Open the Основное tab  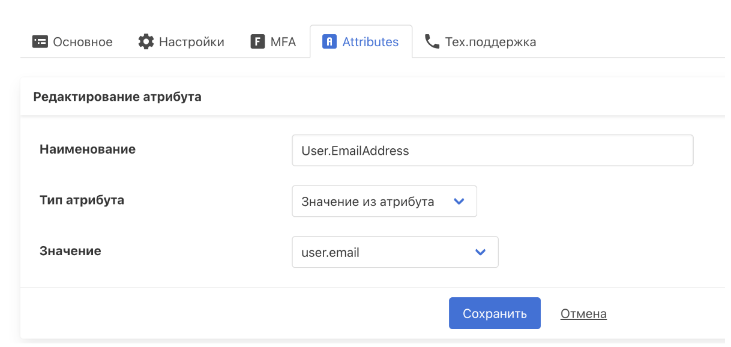[82, 42]
